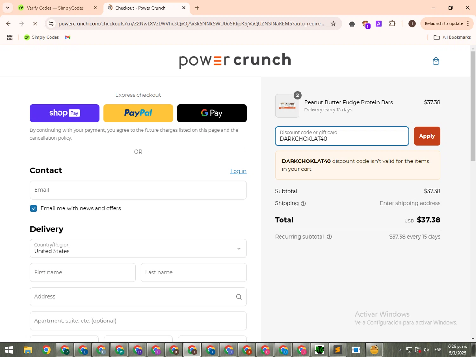
Task: Toggle Email me with news and offers
Action: tap(34, 208)
